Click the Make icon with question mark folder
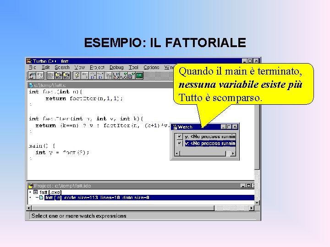The width and height of the screenshot is (330, 247). tap(58, 75)
